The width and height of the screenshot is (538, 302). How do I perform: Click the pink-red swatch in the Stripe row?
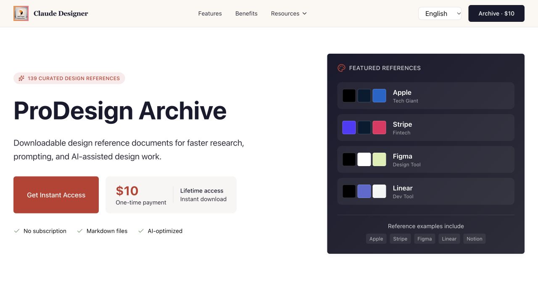coord(380,128)
